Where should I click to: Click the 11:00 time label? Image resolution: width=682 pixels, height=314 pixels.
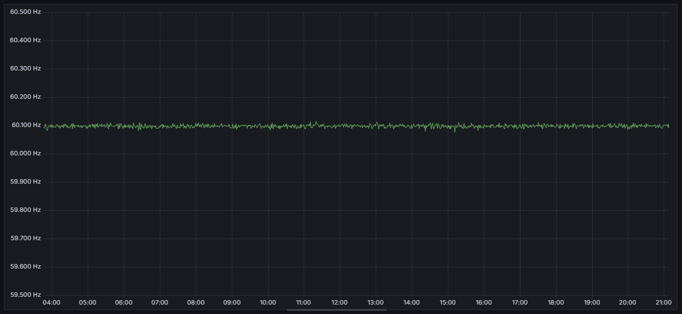pos(304,302)
